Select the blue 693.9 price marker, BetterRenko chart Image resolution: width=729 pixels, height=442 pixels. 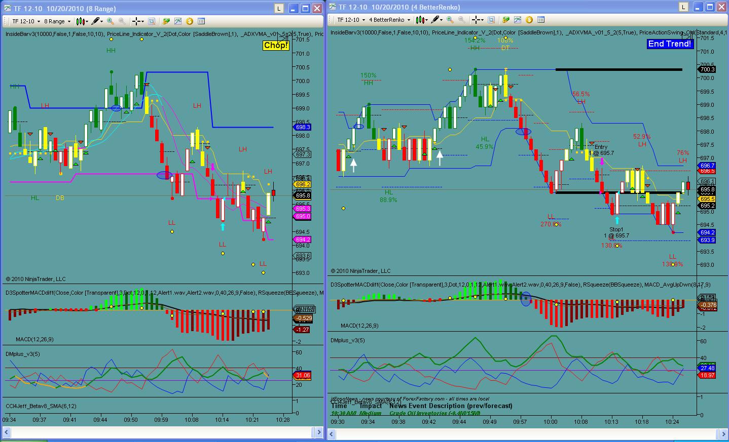707,240
